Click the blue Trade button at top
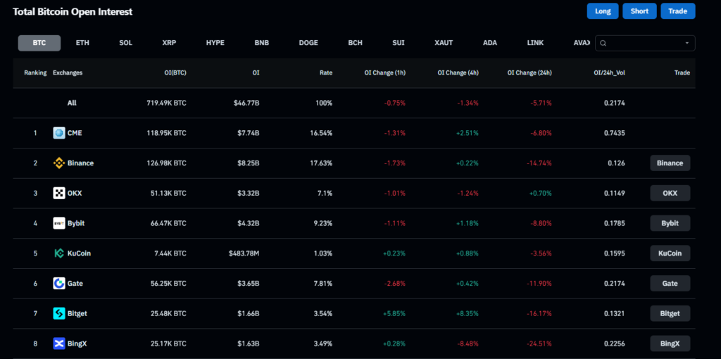 677,11
